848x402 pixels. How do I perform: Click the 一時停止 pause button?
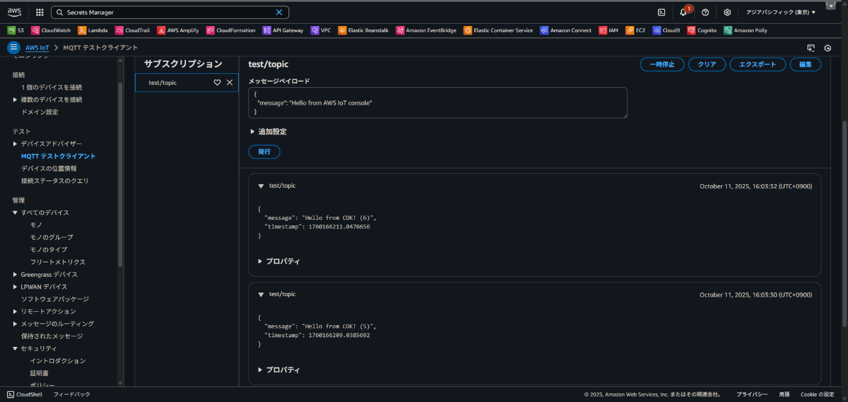pyautogui.click(x=662, y=64)
